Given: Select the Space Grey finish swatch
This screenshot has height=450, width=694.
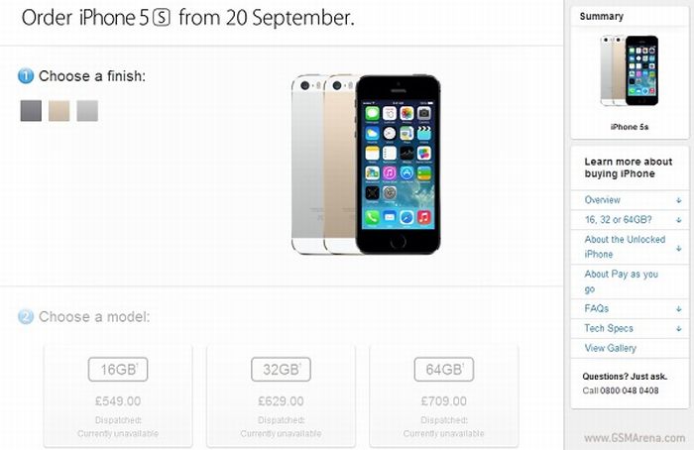Looking at the screenshot, I should click(x=31, y=111).
